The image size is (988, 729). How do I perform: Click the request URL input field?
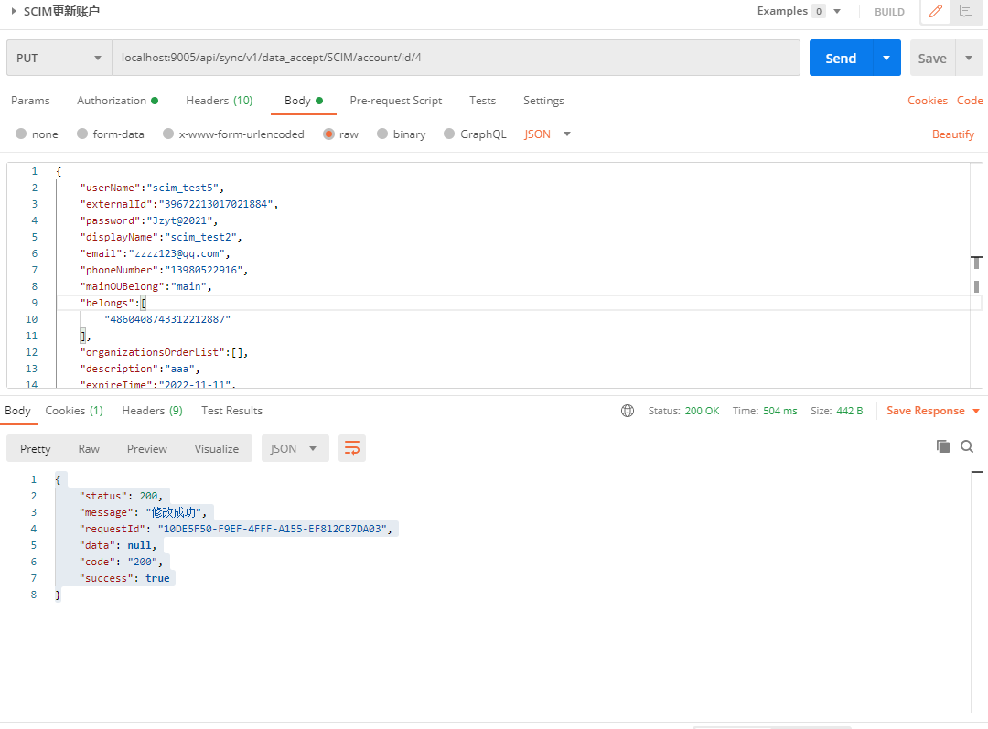pyautogui.click(x=456, y=58)
